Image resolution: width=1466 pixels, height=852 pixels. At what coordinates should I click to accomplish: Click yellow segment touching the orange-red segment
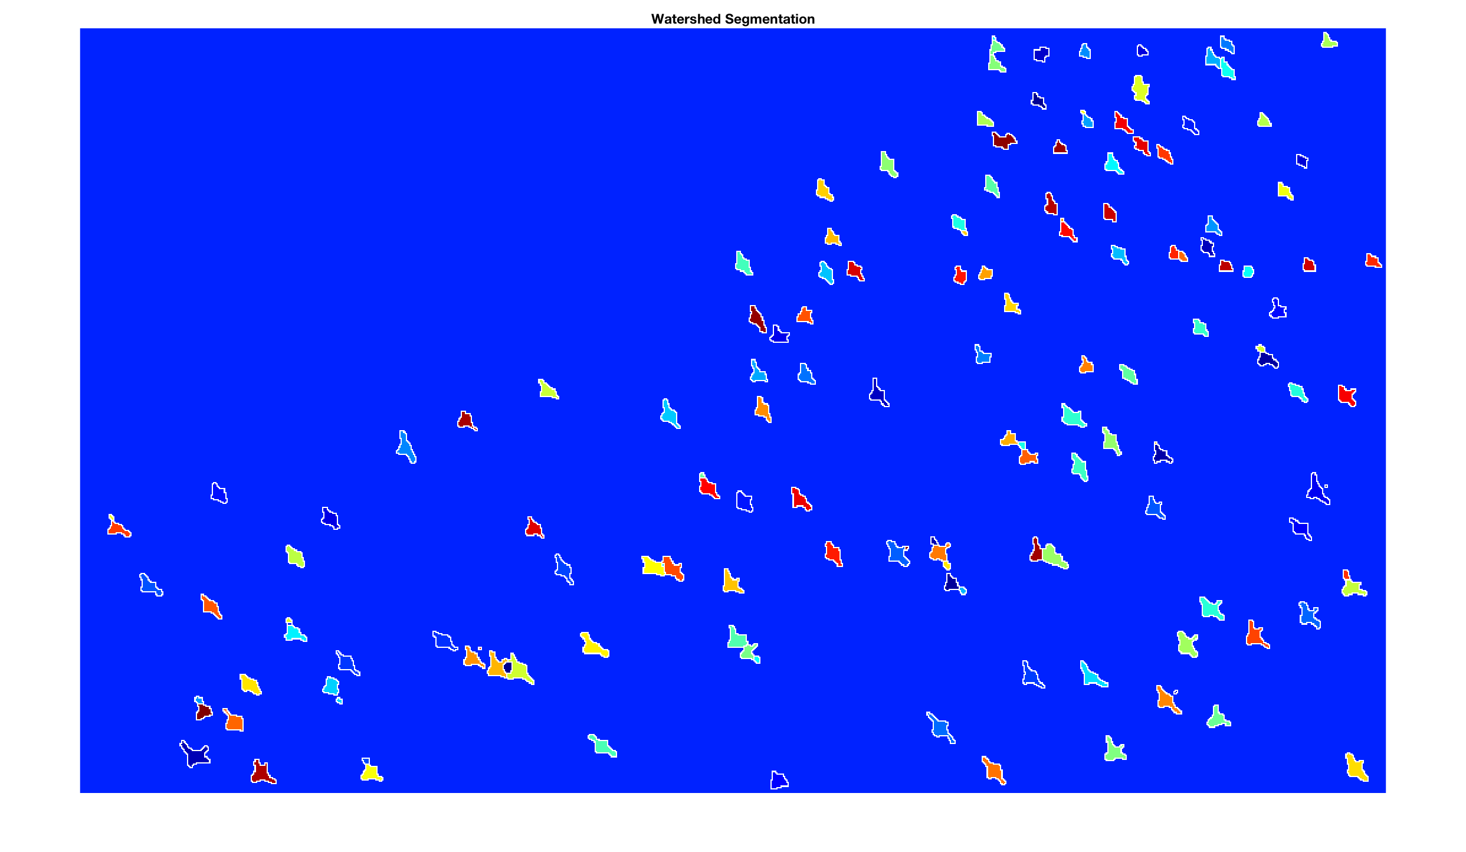(652, 566)
